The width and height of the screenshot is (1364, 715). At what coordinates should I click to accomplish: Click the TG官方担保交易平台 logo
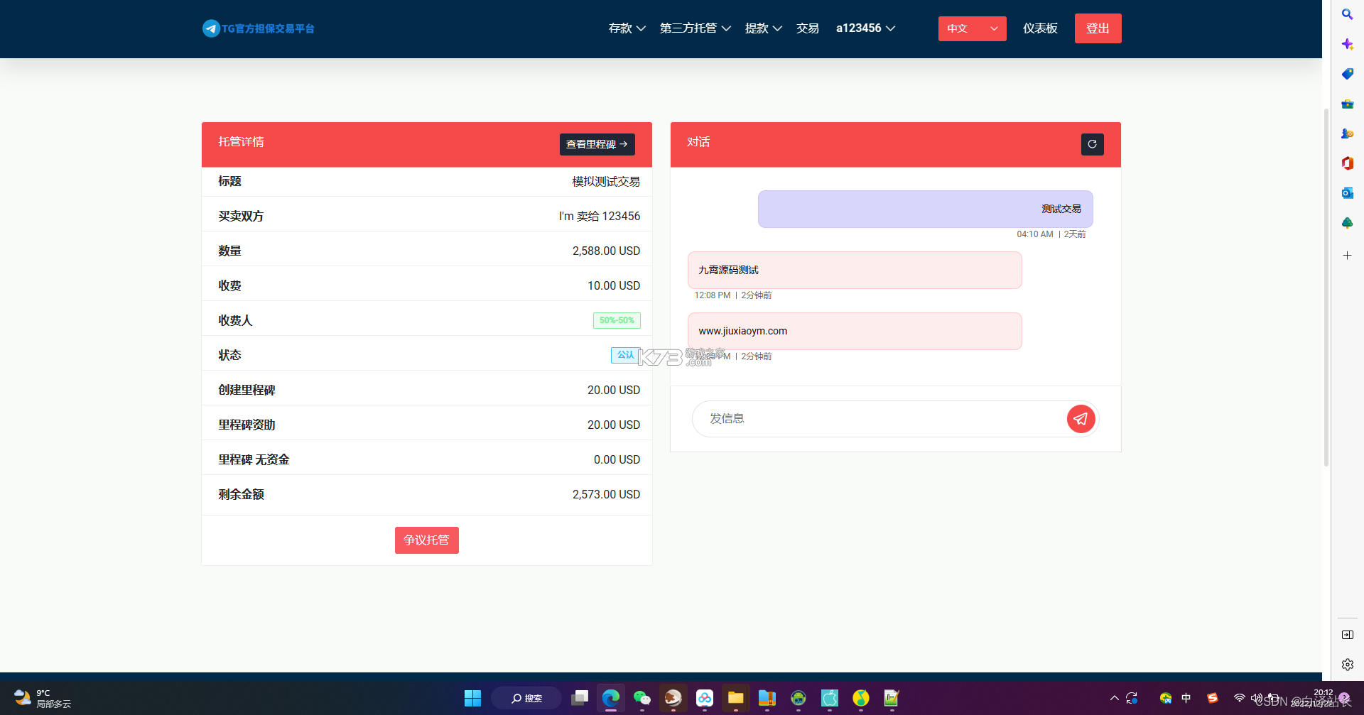259,28
